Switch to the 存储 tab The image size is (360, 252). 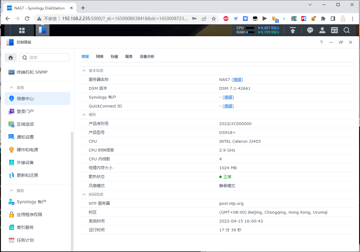coord(114,57)
